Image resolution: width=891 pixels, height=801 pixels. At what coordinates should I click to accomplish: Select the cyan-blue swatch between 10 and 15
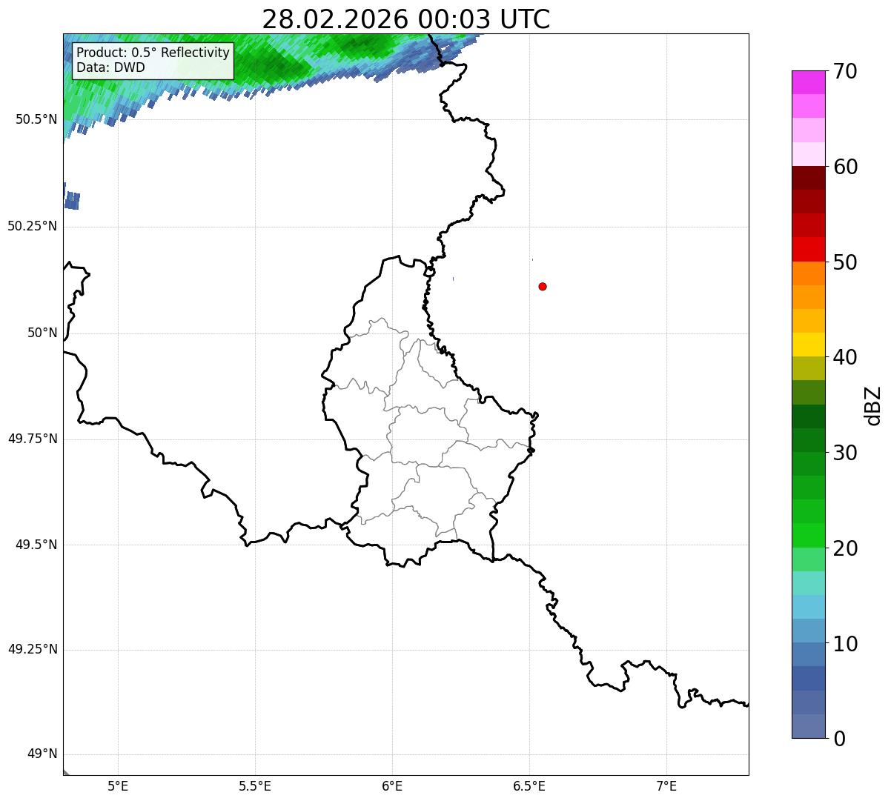click(x=808, y=607)
